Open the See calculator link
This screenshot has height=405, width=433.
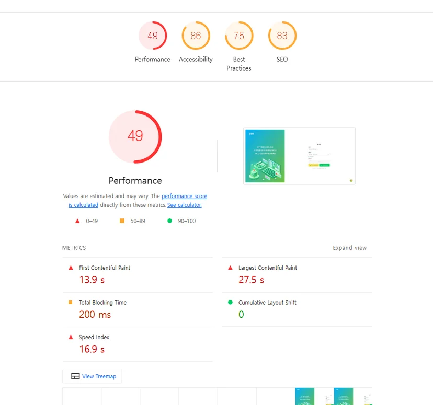184,205
